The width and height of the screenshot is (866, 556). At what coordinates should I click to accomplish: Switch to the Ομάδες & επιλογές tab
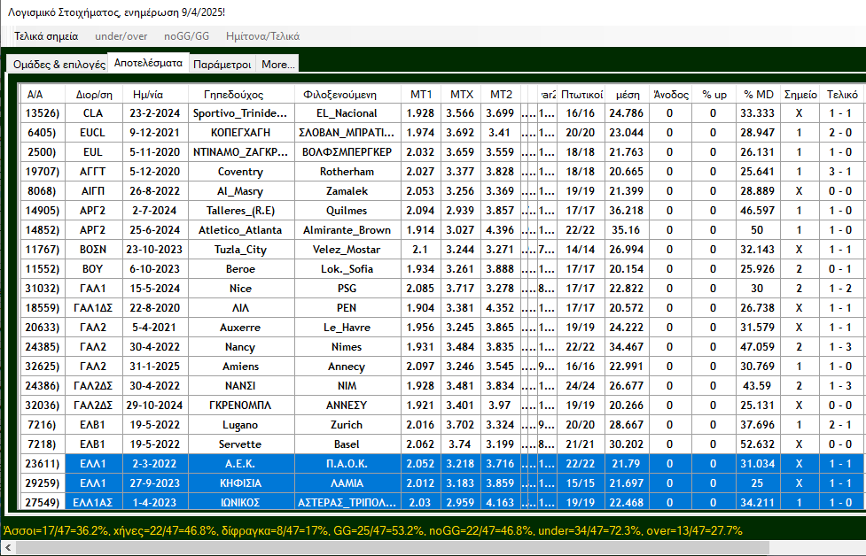click(x=59, y=65)
